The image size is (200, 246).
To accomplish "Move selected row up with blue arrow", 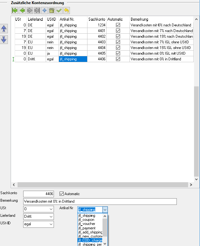I will click(4, 29).
